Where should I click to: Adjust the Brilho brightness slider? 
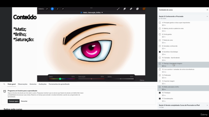click(121, 79)
